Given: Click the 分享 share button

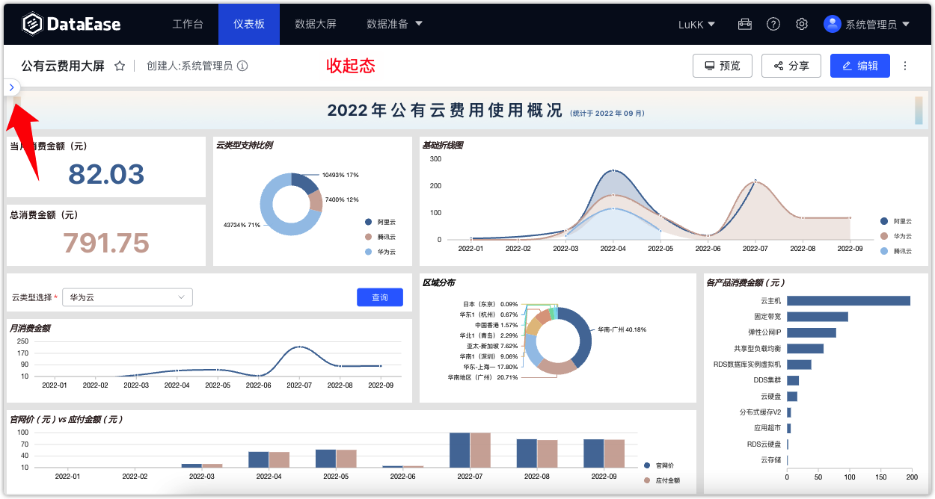Looking at the screenshot, I should [x=791, y=66].
